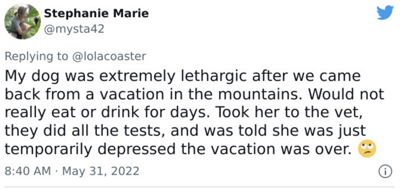Click the "Replying to" label

pos(37,56)
